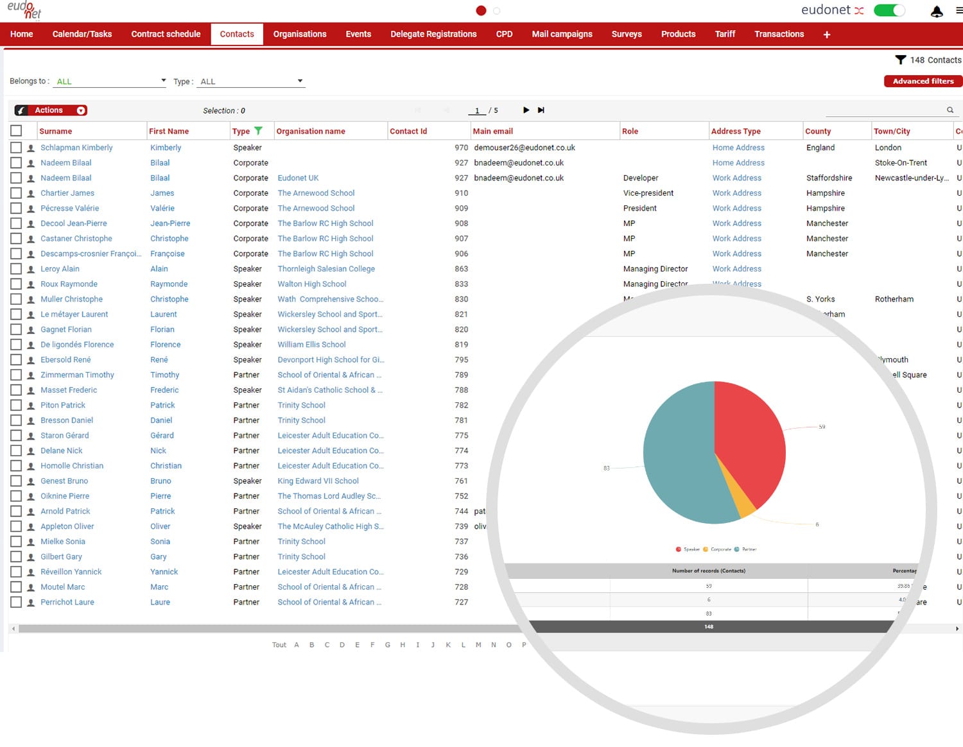The width and height of the screenshot is (963, 747).
Task: Click the red dot page indicator
Action: point(481,10)
